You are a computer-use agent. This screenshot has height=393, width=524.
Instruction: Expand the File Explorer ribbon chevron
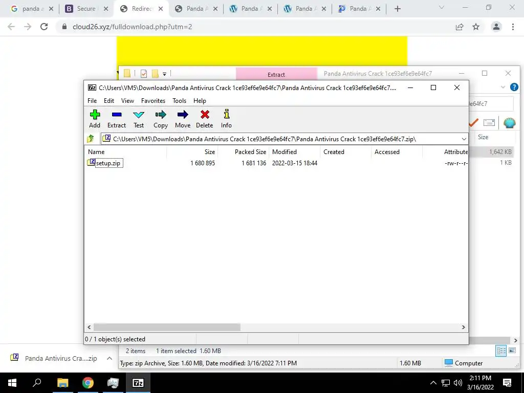pyautogui.click(x=503, y=87)
